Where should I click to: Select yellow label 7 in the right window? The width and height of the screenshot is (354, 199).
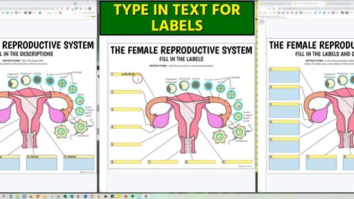tap(321, 156)
